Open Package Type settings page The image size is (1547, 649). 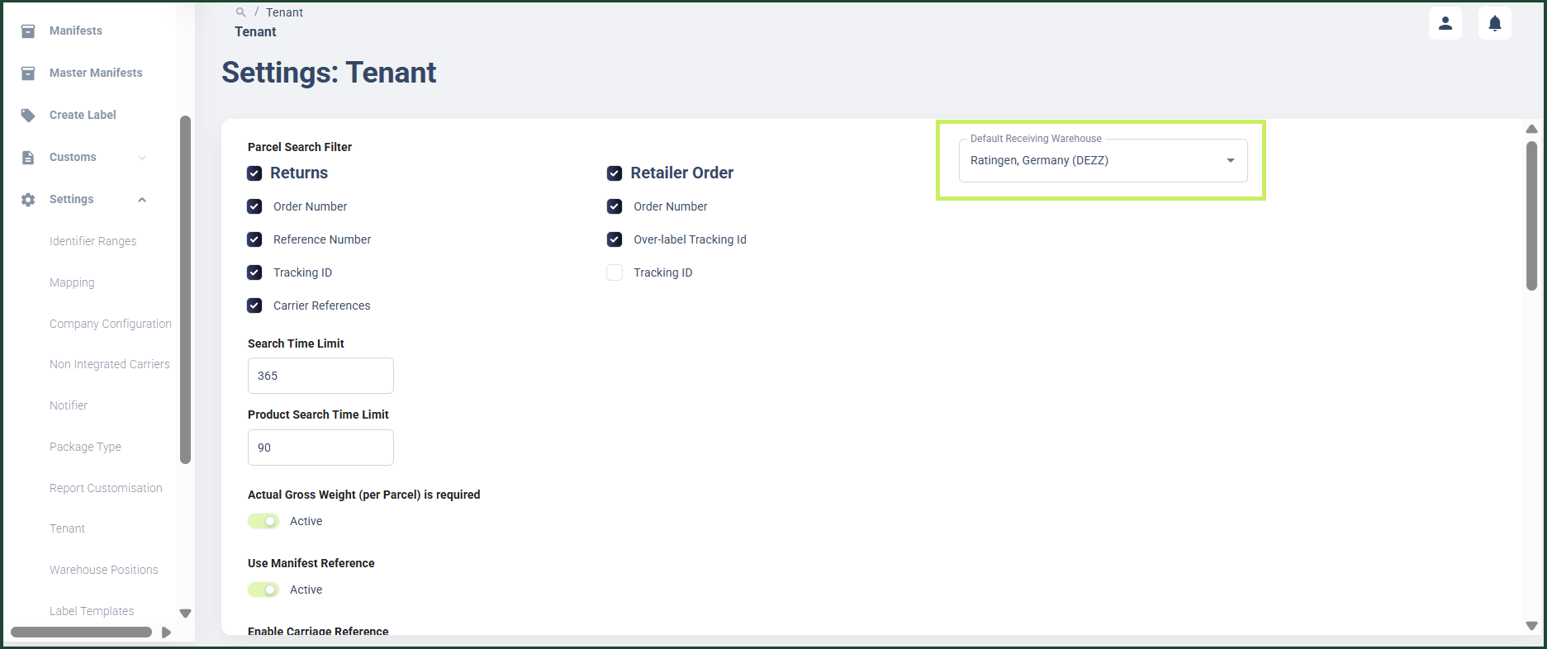coord(85,447)
